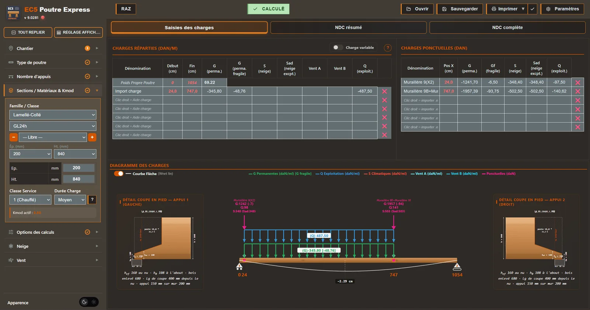Click the sun light mode icon
This screenshot has width=590, height=310.
point(94,302)
